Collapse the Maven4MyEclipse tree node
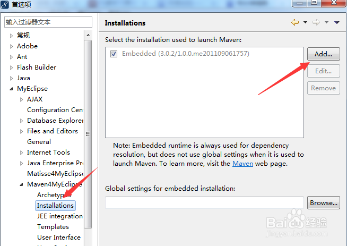This screenshot has height=246, width=347. point(21,184)
